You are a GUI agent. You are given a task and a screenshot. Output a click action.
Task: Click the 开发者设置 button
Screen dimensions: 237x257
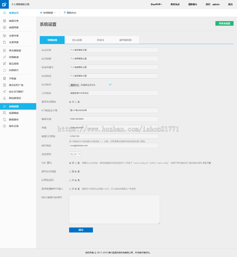pos(224,23)
